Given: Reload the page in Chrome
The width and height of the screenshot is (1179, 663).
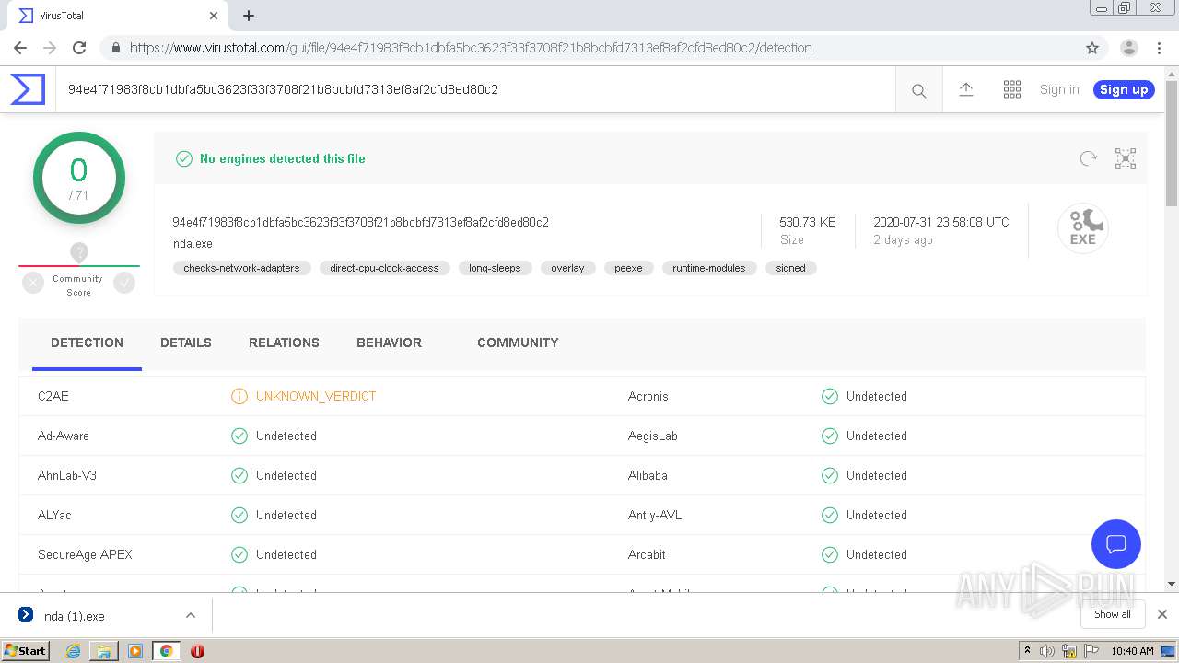Looking at the screenshot, I should 79,48.
